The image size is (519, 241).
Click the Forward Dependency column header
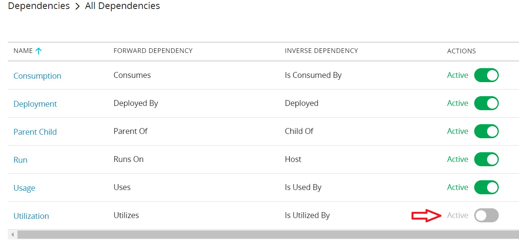153,51
